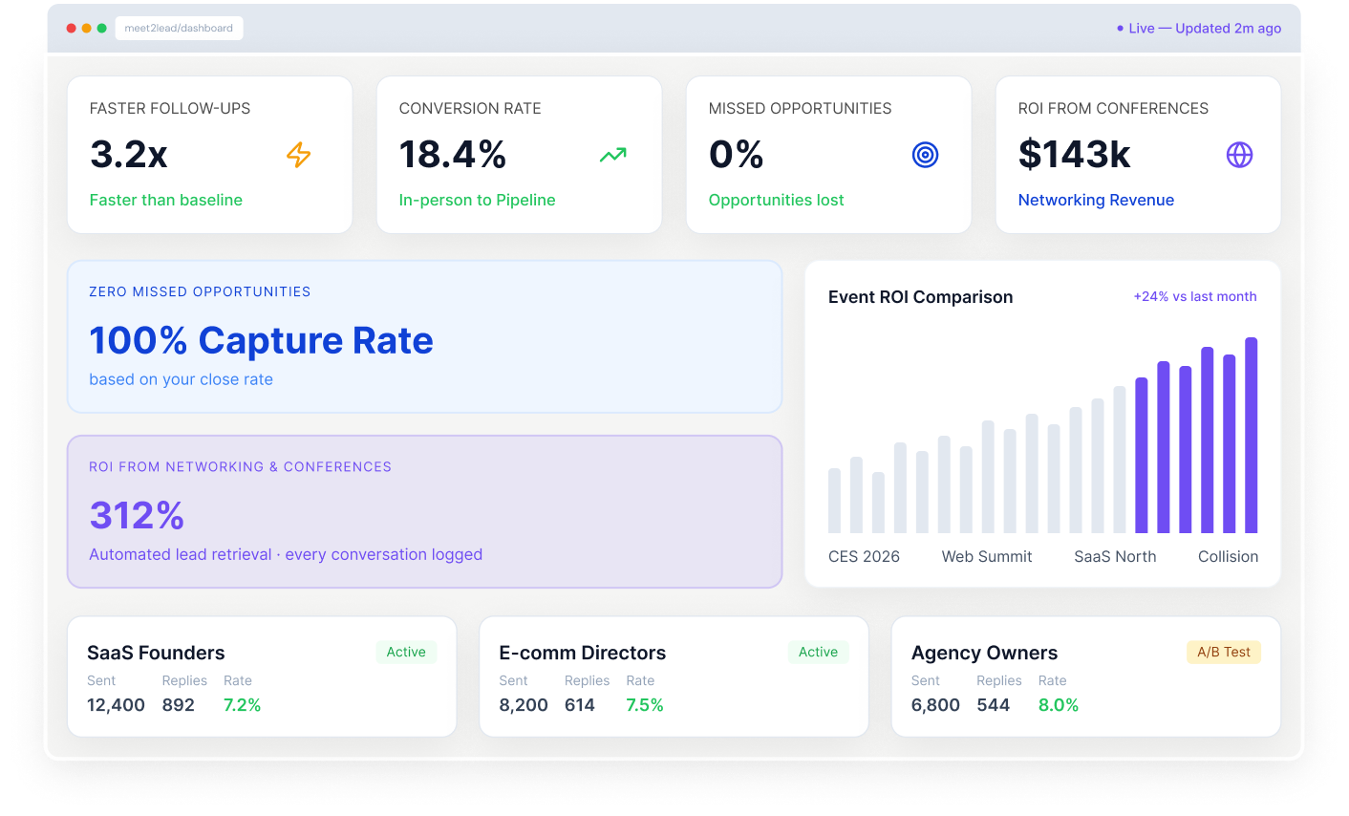Click the 8,200 sent value
This screenshot has width=1349, height=816.
click(x=524, y=705)
